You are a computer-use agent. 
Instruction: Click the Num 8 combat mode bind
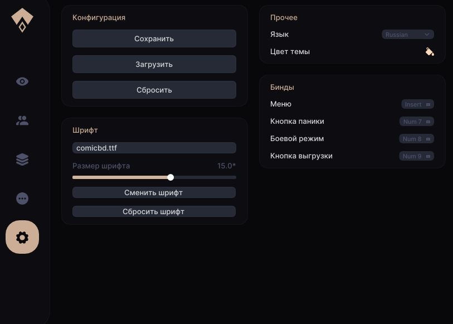tap(416, 139)
